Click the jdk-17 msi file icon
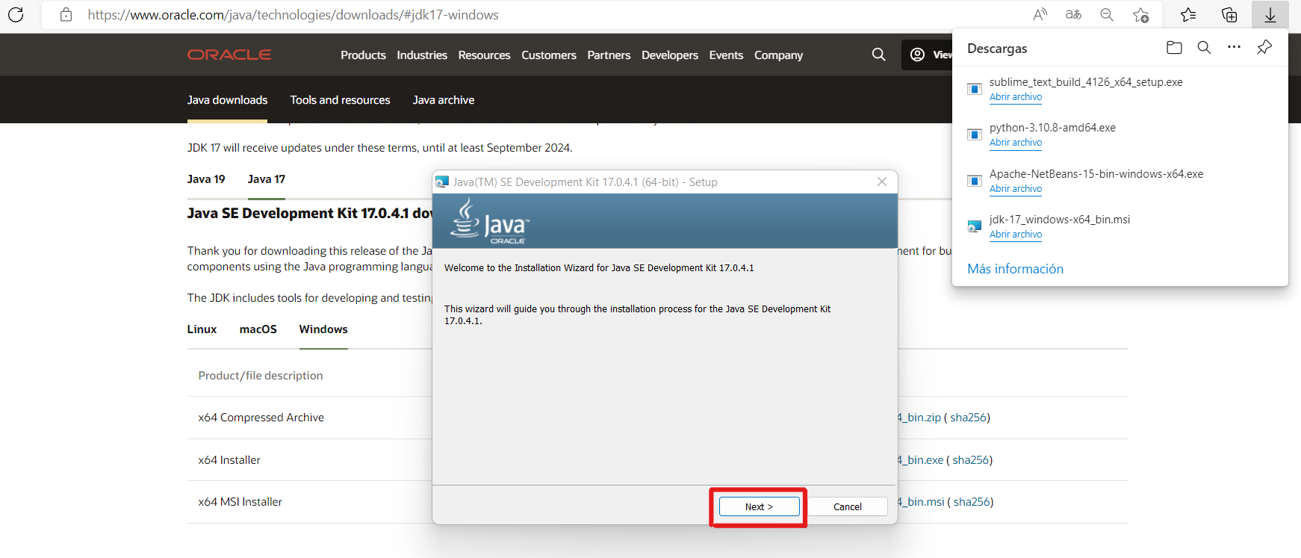Viewport: 1301px width, 558px height. point(975,226)
